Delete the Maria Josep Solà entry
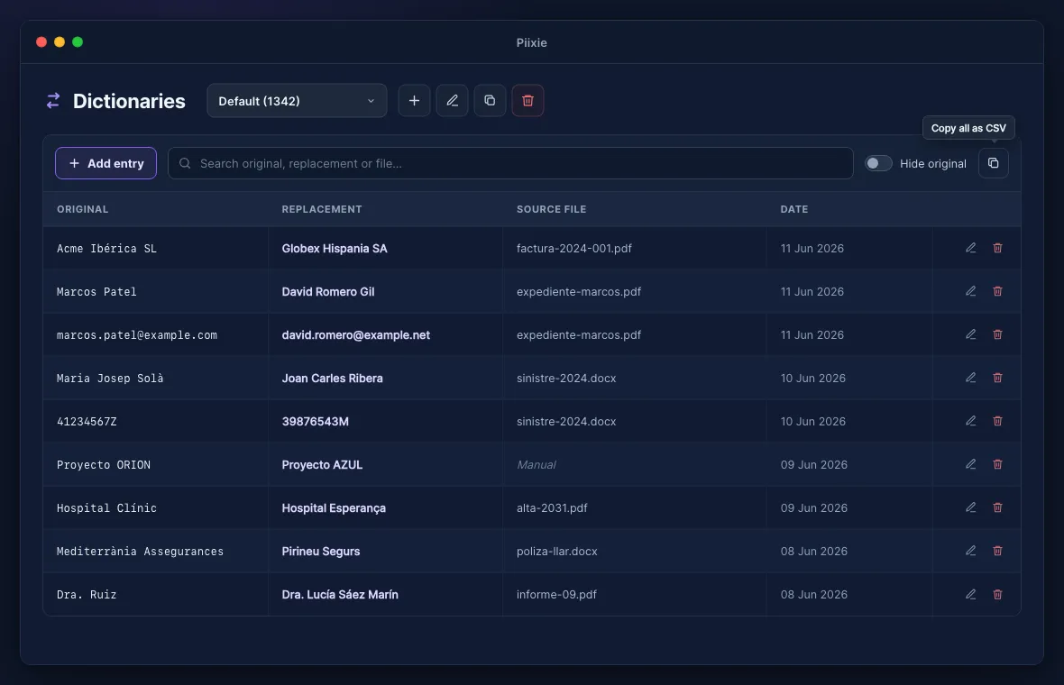The height and width of the screenshot is (685, 1064). (997, 378)
